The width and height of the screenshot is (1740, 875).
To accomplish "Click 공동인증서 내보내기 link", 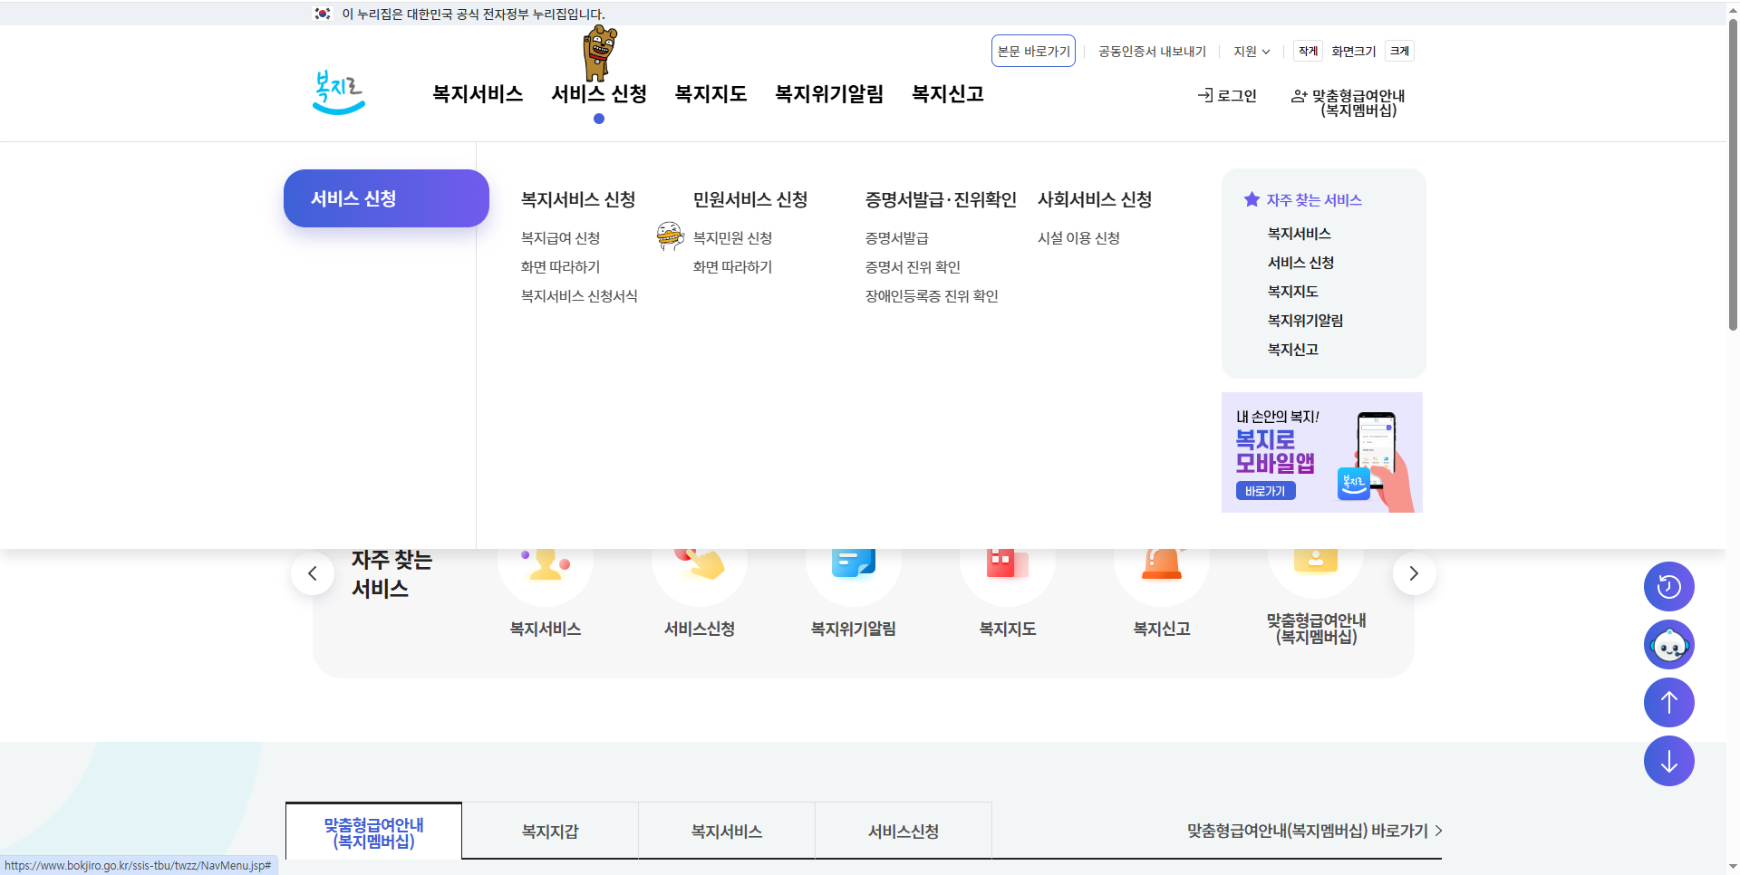I will click(1152, 52).
